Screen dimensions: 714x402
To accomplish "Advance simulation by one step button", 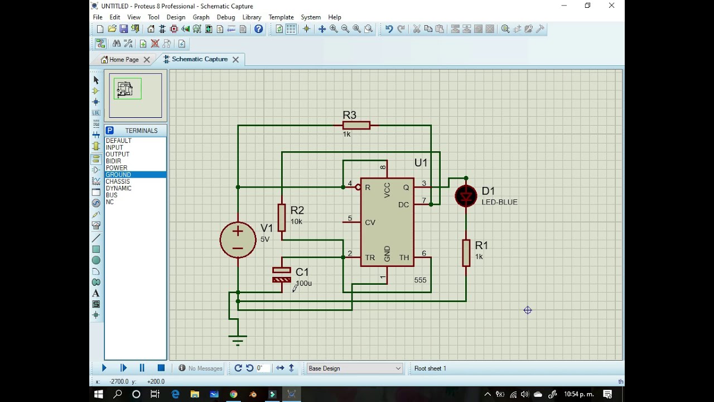I will pyautogui.click(x=123, y=368).
